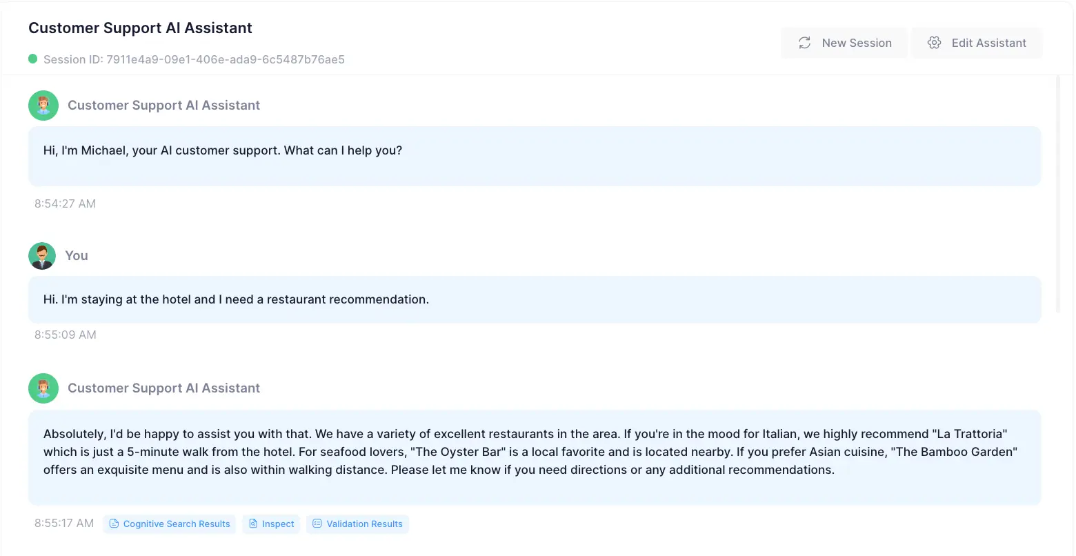Open the Cognitive Search Results document icon
1076x556 pixels.
(x=114, y=524)
